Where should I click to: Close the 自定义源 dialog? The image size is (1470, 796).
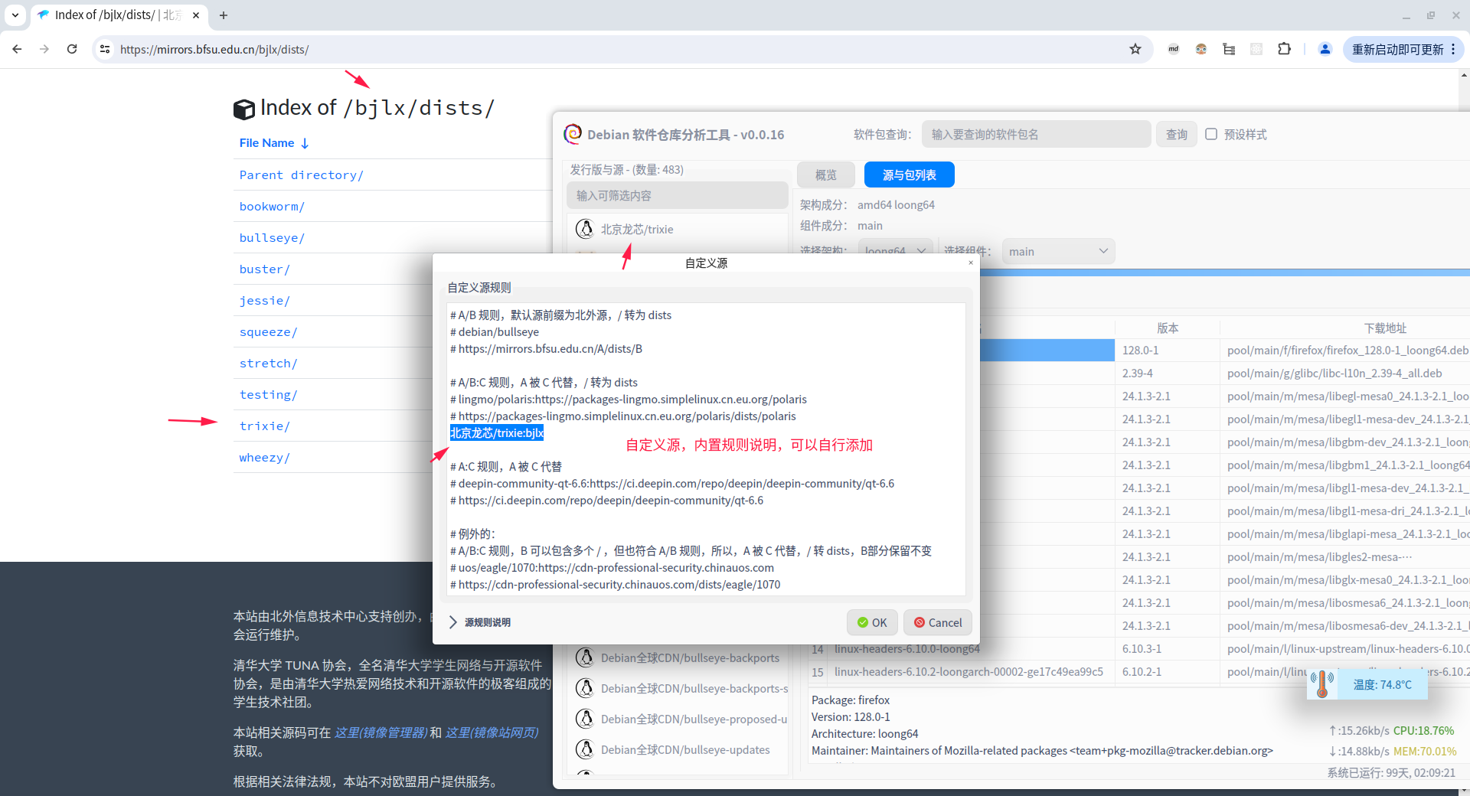pyautogui.click(x=971, y=263)
